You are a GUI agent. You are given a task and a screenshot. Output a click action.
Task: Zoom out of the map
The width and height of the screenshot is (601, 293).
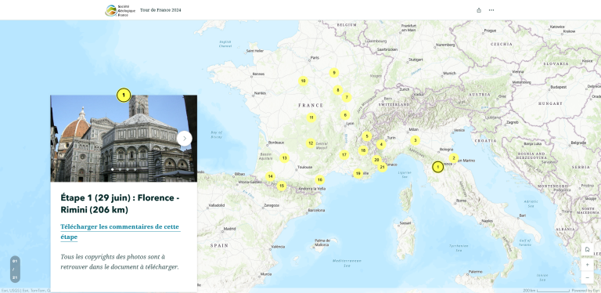(587, 277)
